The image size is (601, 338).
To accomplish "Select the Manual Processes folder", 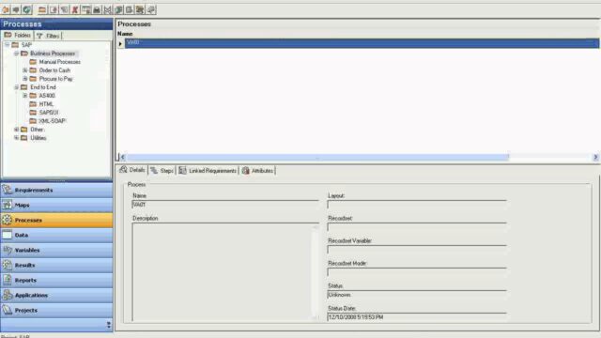I will (60, 62).
